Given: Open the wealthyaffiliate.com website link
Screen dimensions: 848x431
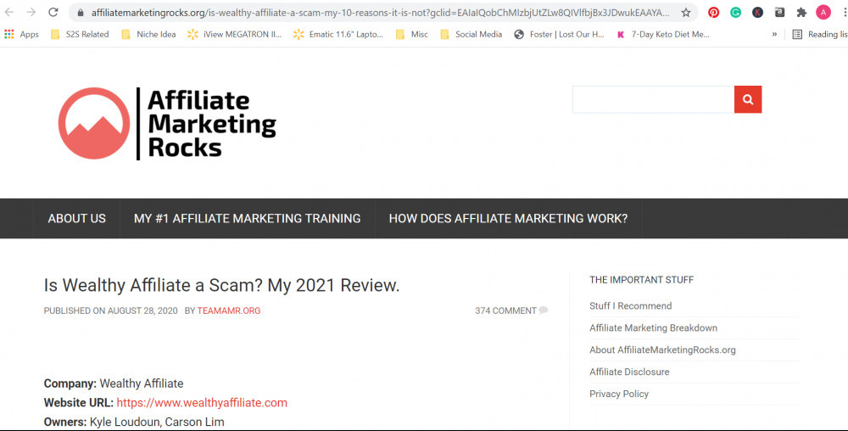Looking at the screenshot, I should tap(202, 403).
